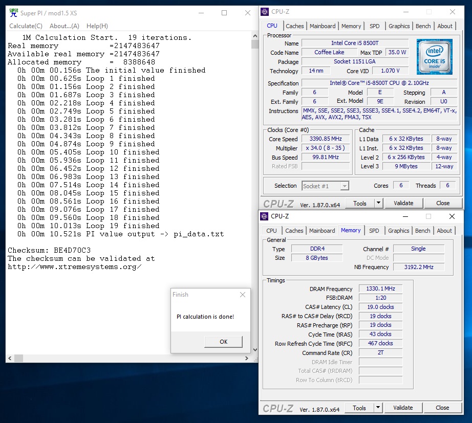Click the processor Name field Intel Core i5 8500T
The height and width of the screenshot is (423, 472).
(x=355, y=43)
